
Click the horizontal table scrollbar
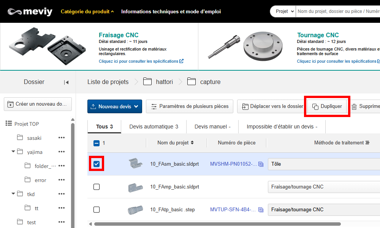(x=217, y=224)
